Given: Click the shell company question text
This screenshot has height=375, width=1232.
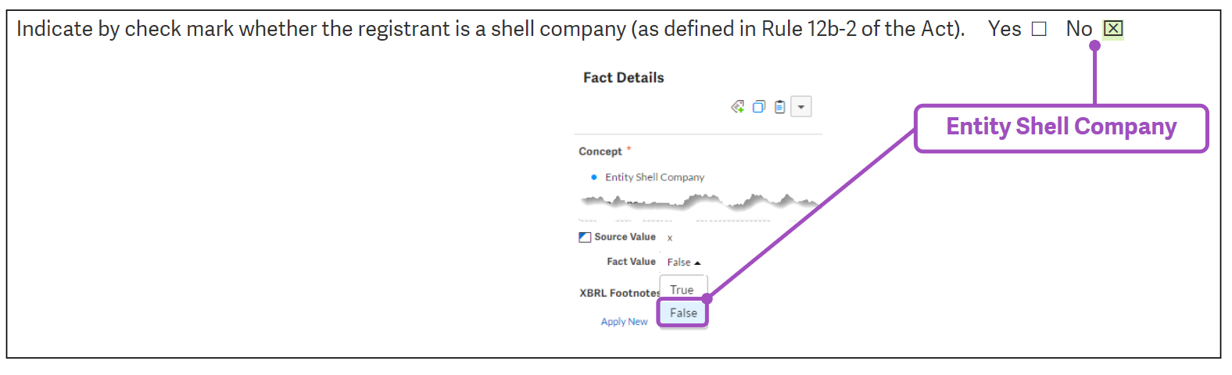Looking at the screenshot, I should pyautogui.click(x=490, y=30).
